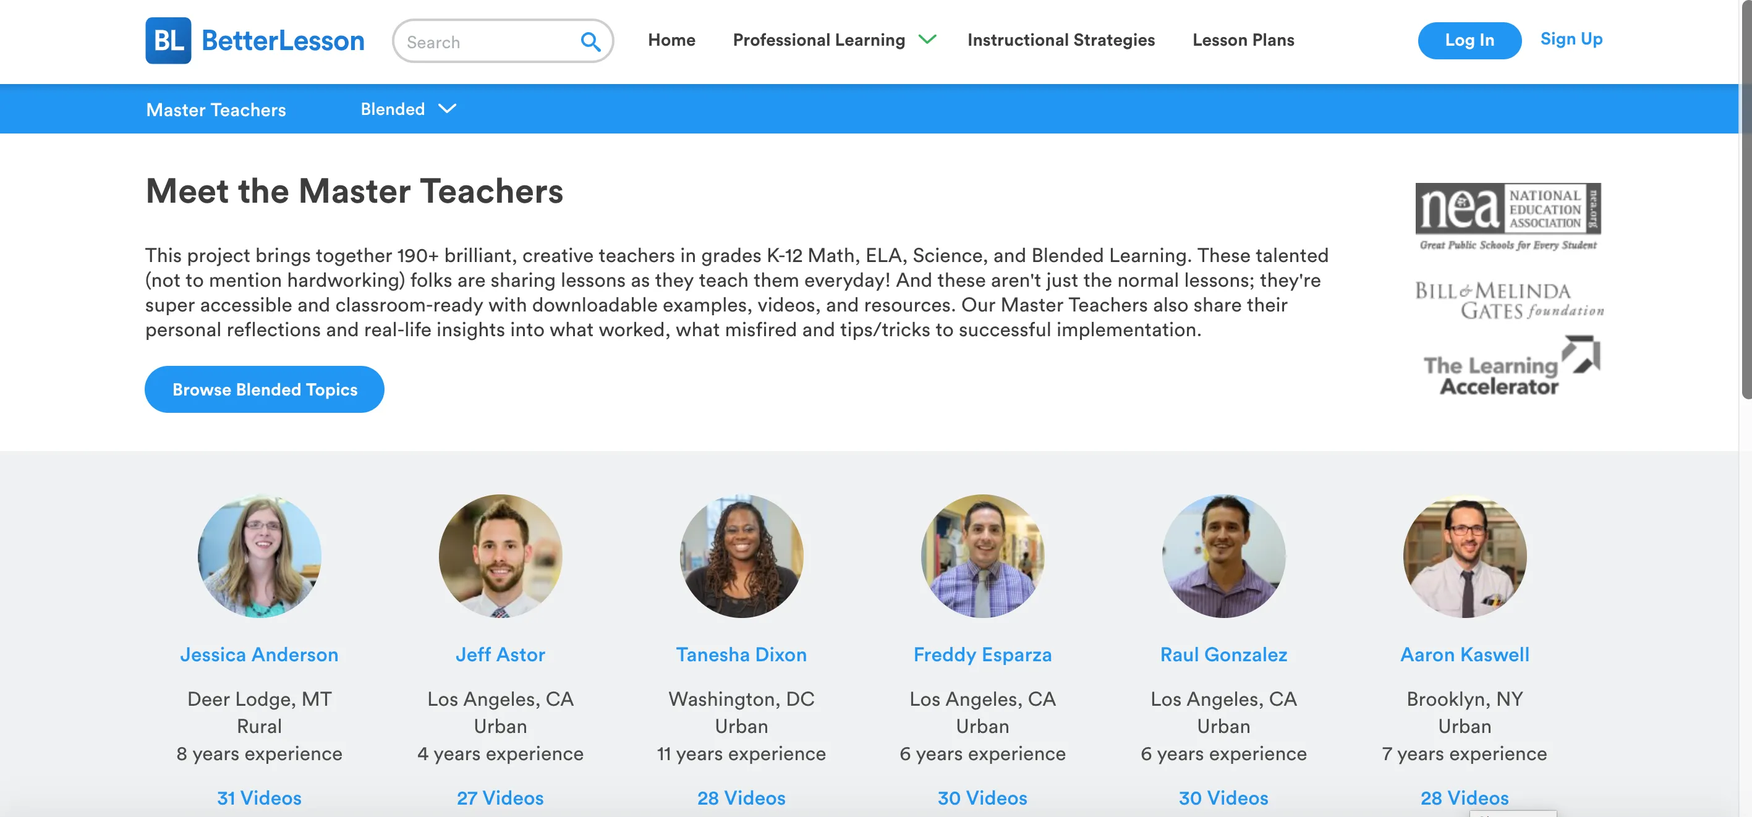Click the Sign Up link
Image resolution: width=1752 pixels, height=817 pixels.
(x=1572, y=38)
